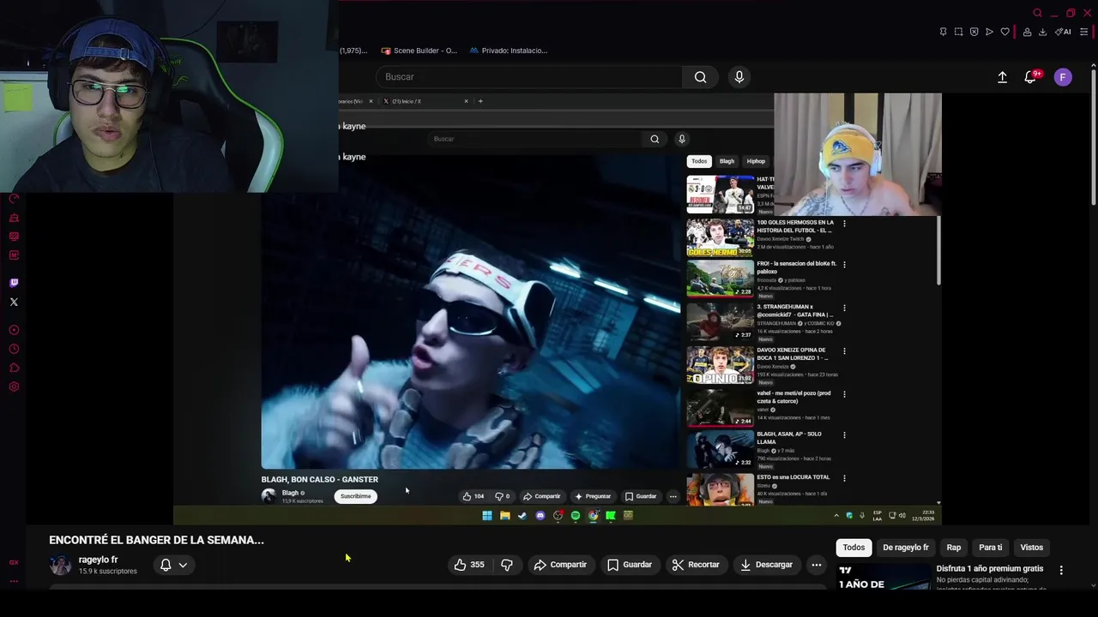This screenshot has width=1098, height=617.
Task: Open the AI assistant toolbar button
Action: [1063, 32]
